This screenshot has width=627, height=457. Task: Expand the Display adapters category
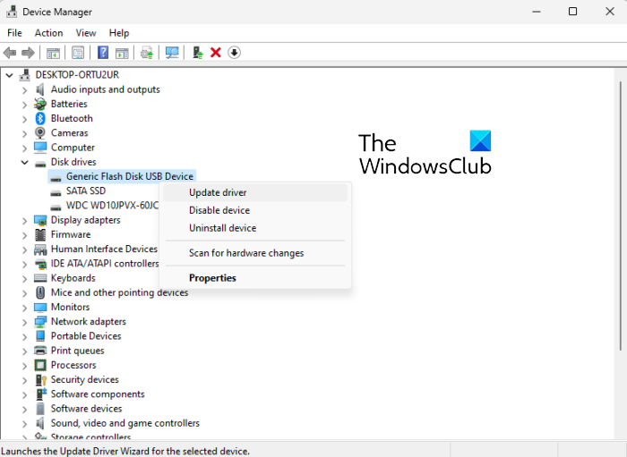coord(25,221)
